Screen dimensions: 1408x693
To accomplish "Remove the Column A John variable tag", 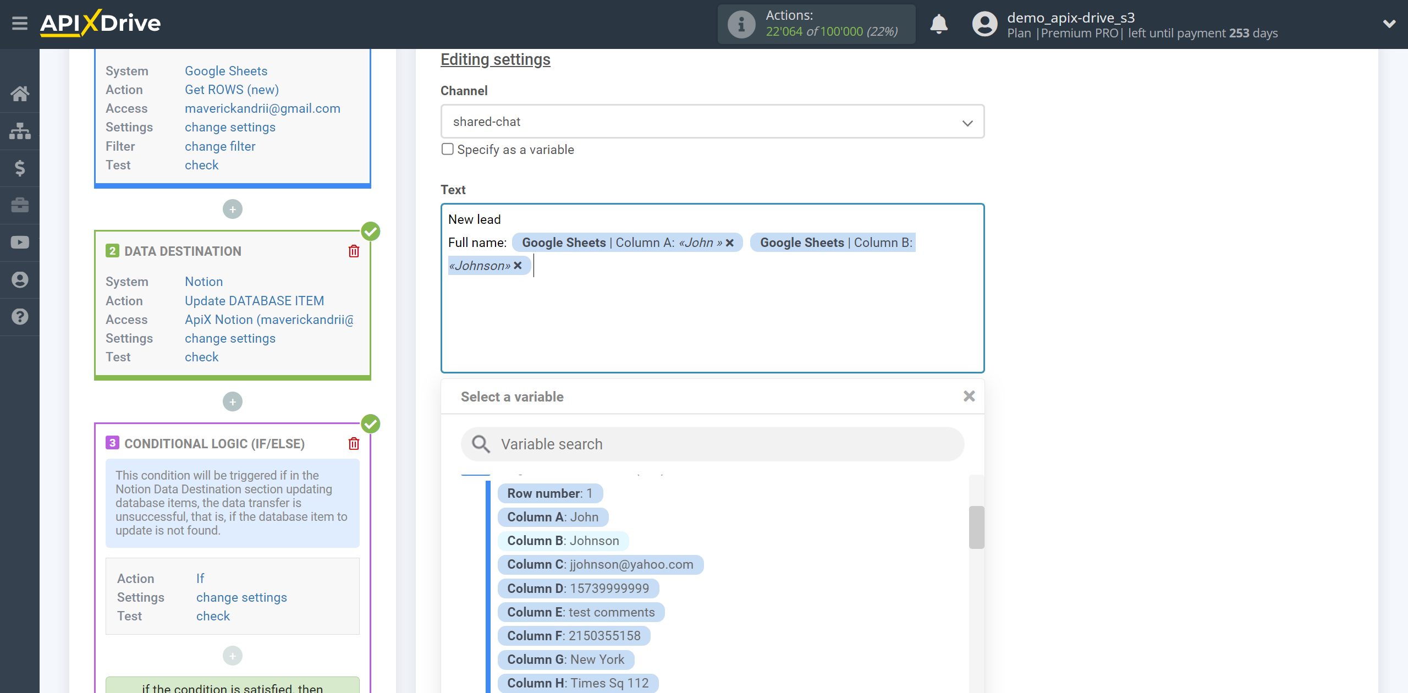I will [730, 243].
